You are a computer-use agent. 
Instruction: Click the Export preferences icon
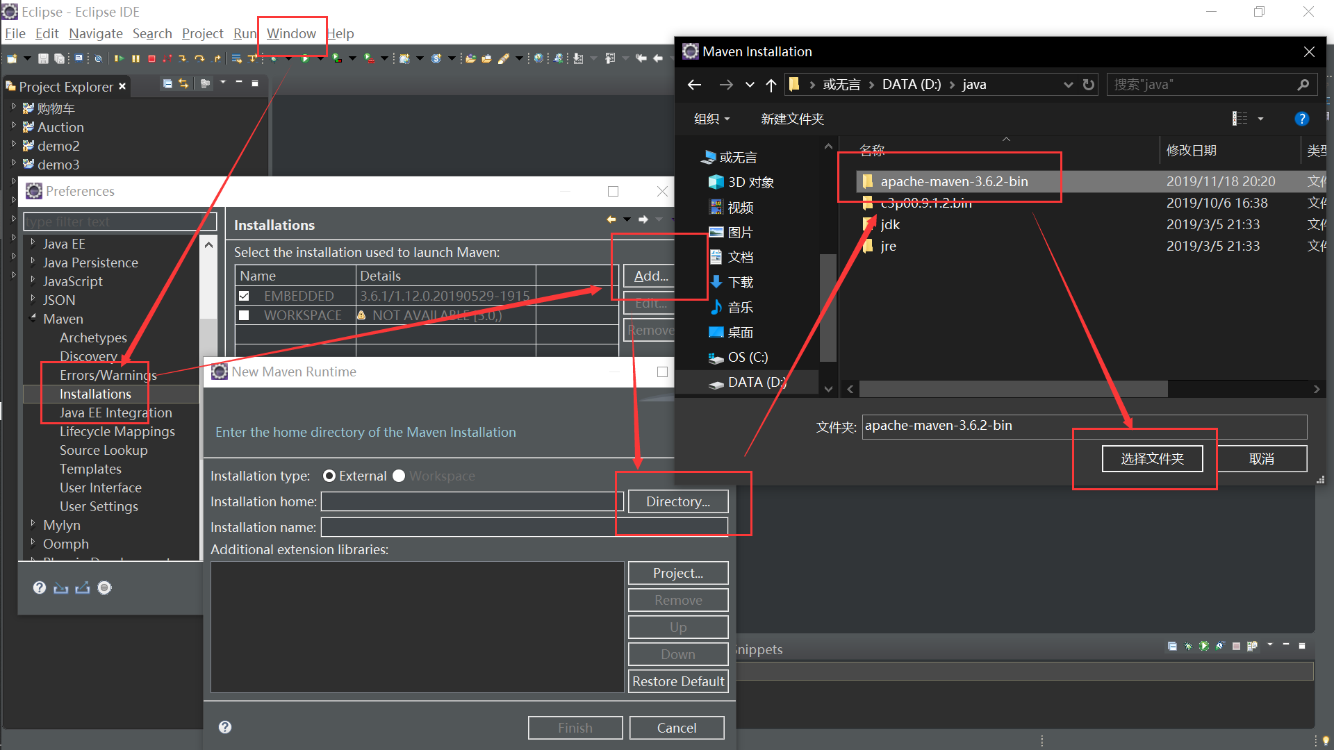83,588
